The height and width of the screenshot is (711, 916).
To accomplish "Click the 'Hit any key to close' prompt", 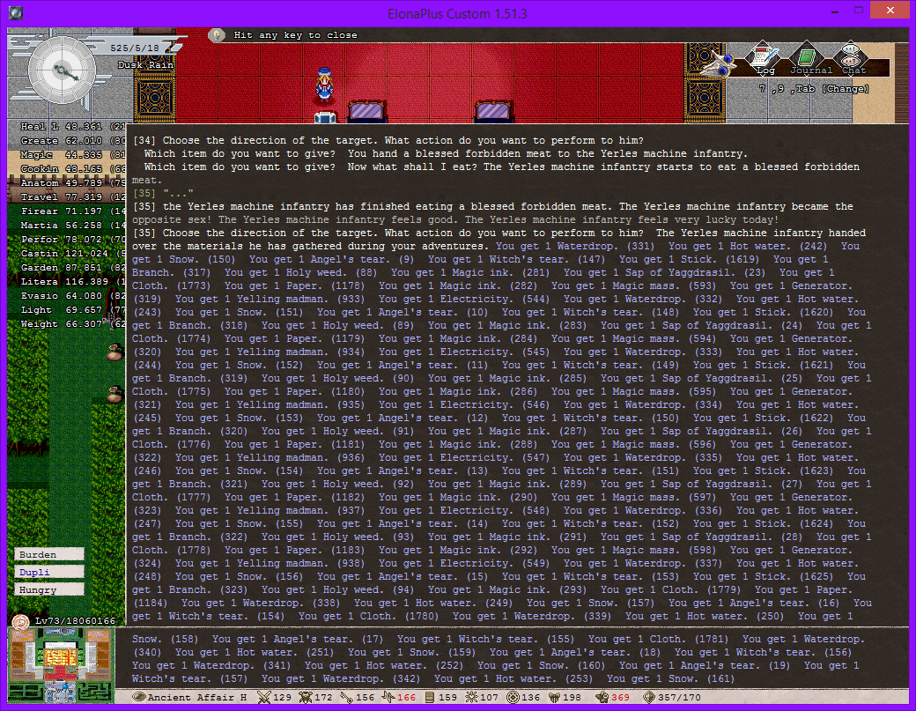I will click(295, 35).
